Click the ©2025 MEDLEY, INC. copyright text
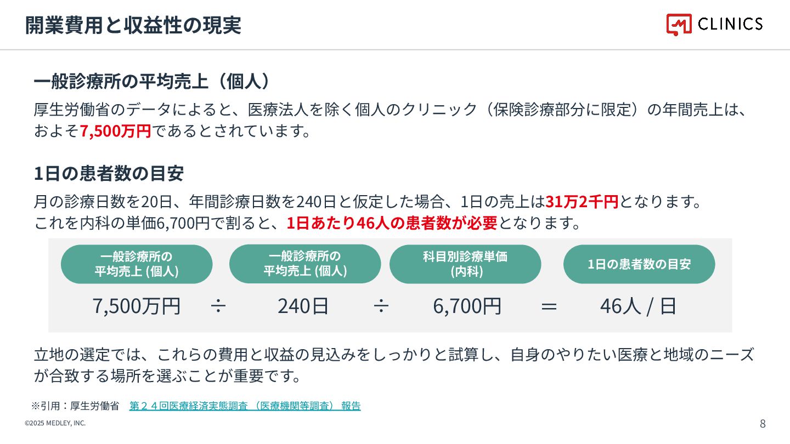790x444 pixels. point(55,423)
